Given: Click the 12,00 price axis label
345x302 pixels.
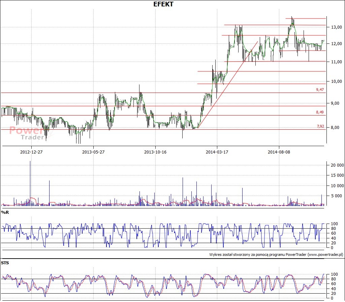Looking at the screenshot, I should pyautogui.click(x=337, y=44).
